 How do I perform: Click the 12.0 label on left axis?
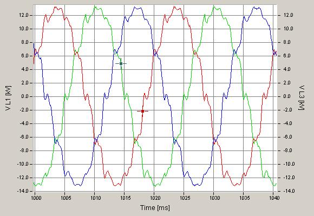(x=24, y=15)
